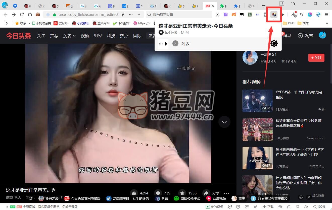332x210 pixels.
Task: Open the user profile avatar
Action: tap(322, 35)
